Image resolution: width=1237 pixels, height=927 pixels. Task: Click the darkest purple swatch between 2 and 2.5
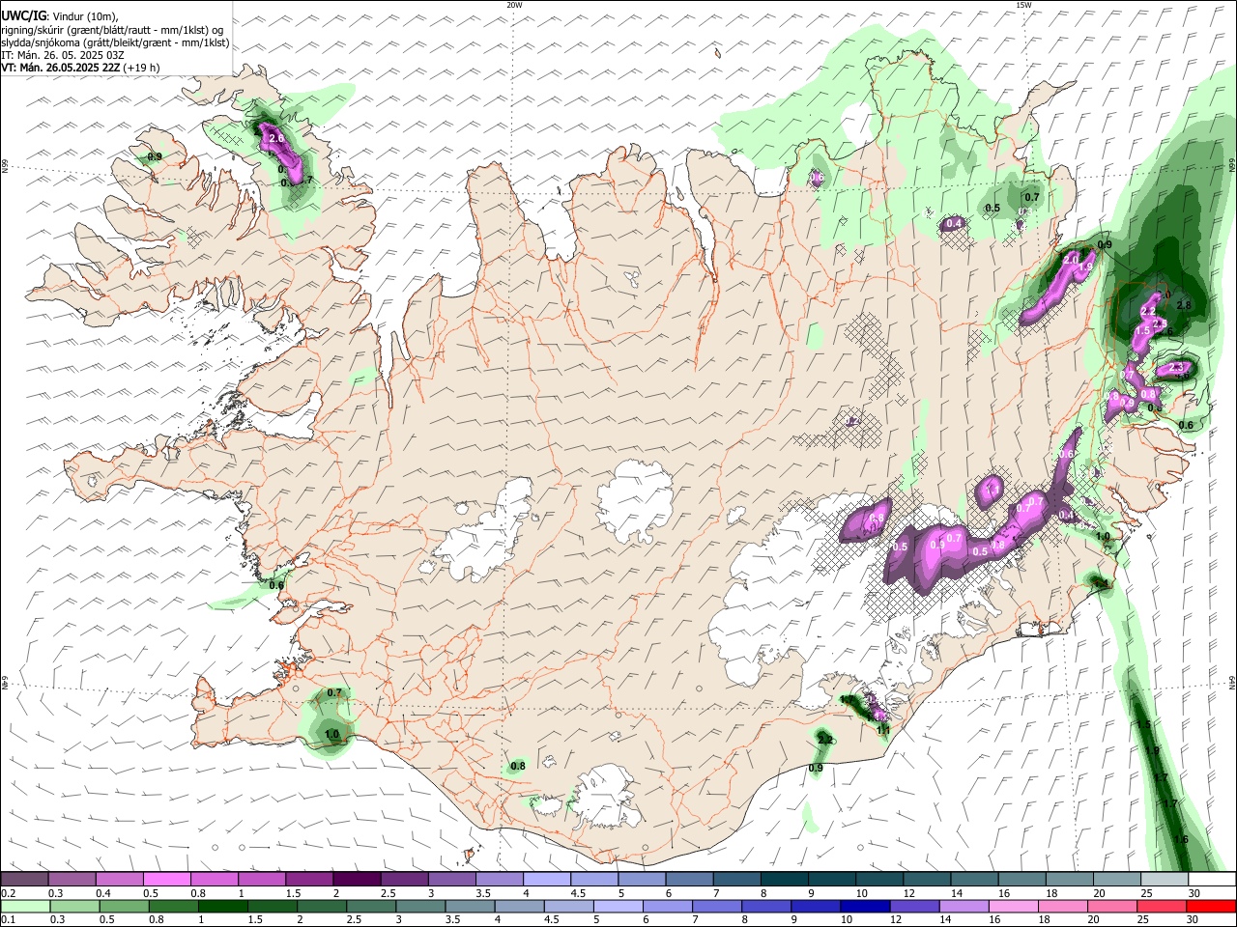[356, 879]
